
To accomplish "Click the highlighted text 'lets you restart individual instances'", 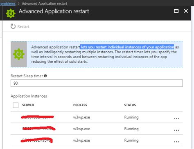I will pyautogui.click(x=111, y=47).
